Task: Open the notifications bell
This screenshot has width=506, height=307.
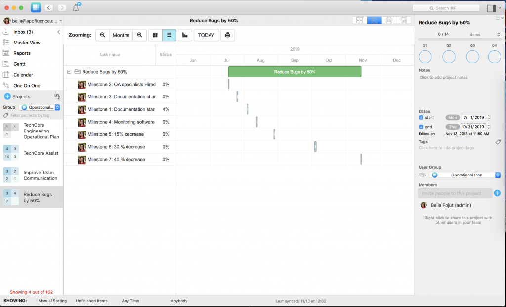Action: (x=75, y=7)
